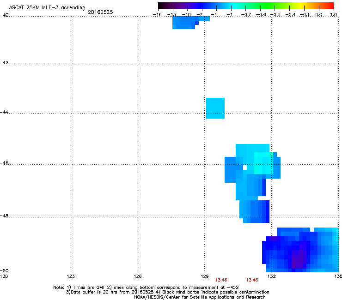The height and width of the screenshot is (300, 342).
Task: Click the '-1' color scale label
Action: pyautogui.click(x=230, y=15)
